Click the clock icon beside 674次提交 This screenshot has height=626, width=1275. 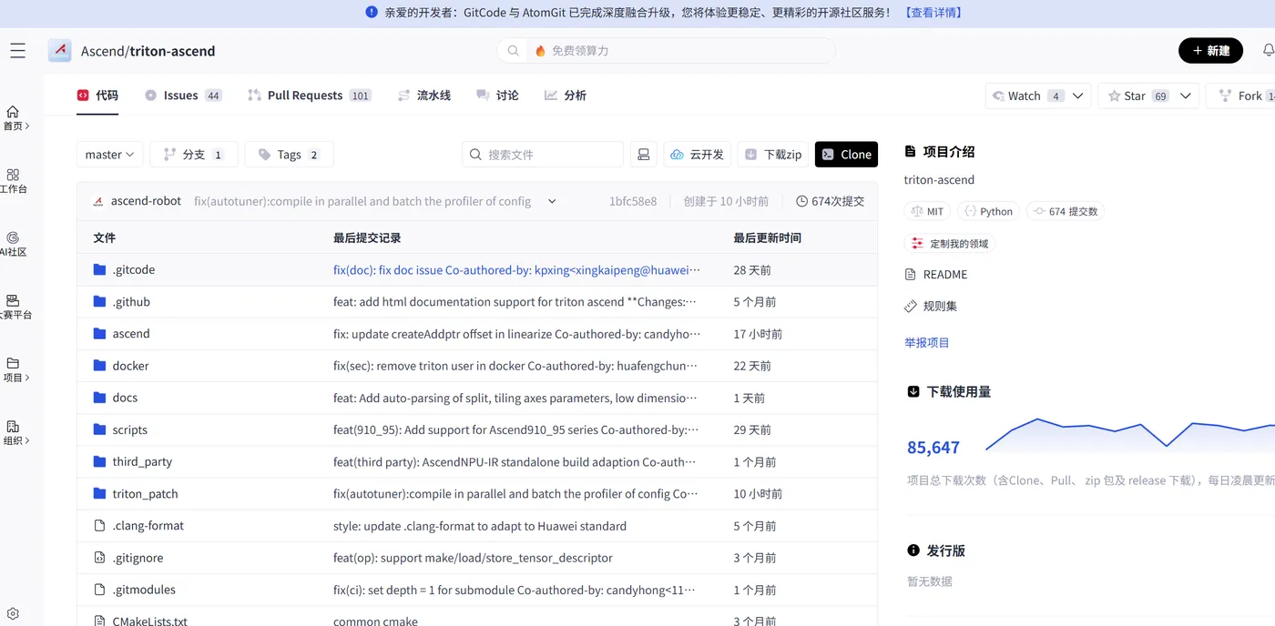801,201
